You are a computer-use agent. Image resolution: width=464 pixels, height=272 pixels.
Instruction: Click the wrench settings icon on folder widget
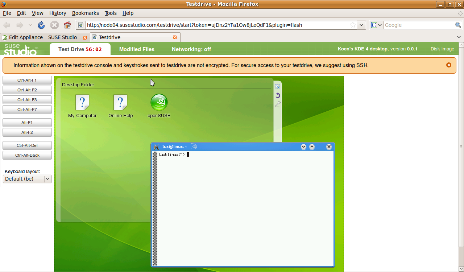(278, 104)
